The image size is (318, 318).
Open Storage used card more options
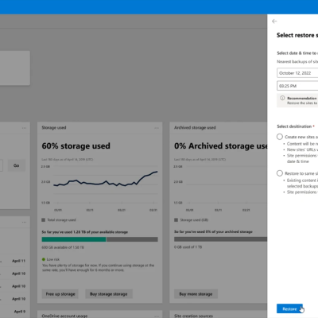[x=157, y=128]
